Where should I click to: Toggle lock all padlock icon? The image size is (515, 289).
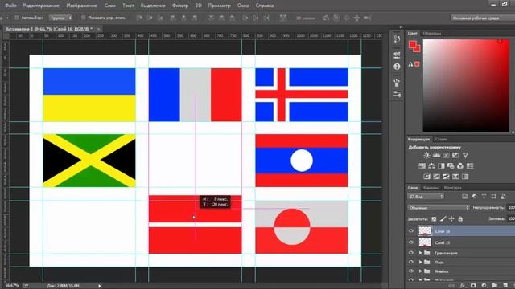point(460,219)
